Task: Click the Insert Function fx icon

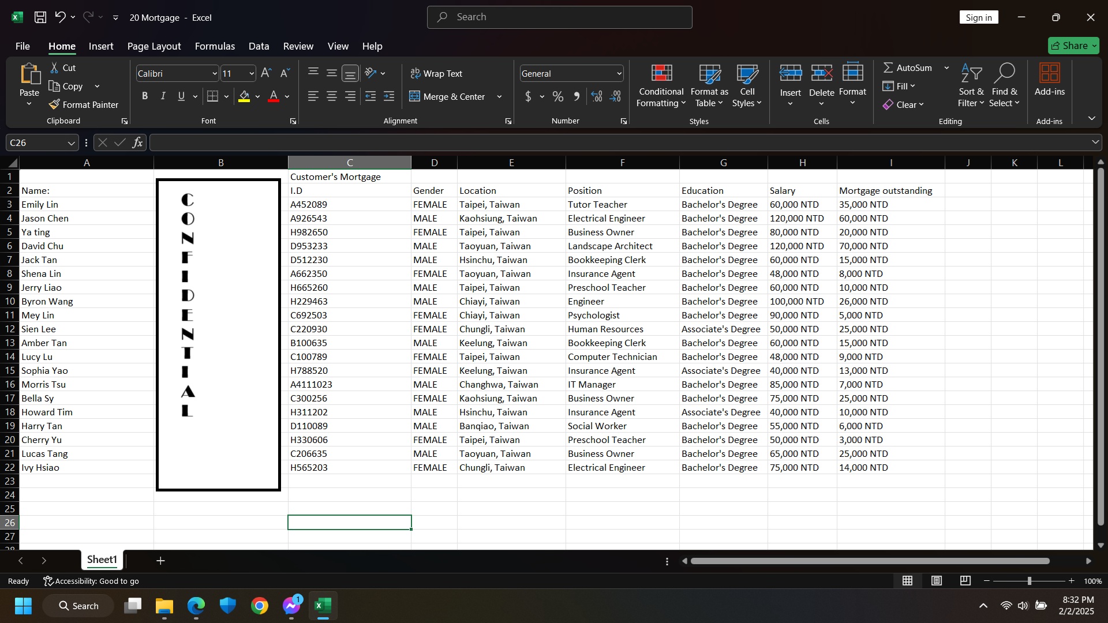Action: pos(137,142)
